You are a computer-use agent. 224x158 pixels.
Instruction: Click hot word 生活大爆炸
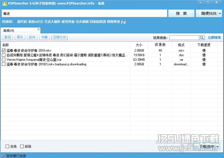coord(52,22)
